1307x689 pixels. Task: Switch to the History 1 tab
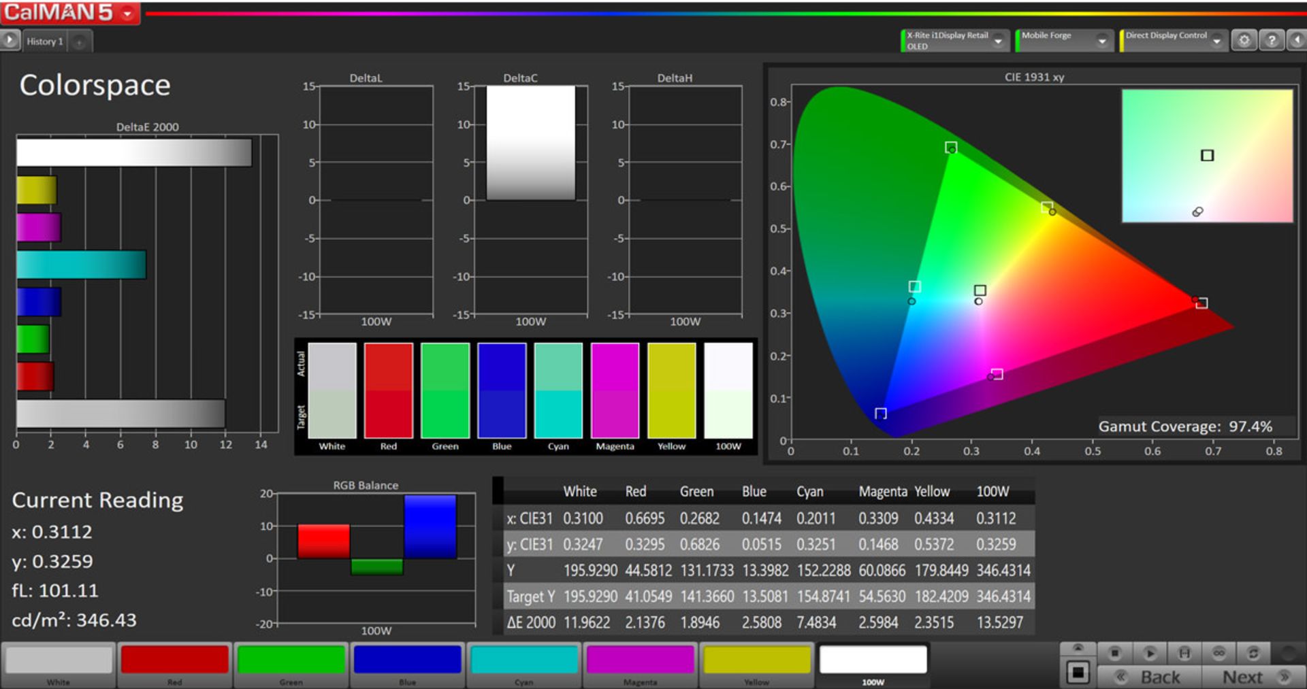pos(45,41)
